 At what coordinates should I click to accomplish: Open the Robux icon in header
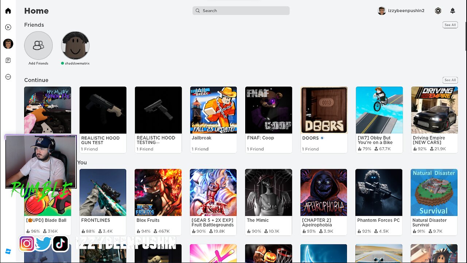point(438,11)
